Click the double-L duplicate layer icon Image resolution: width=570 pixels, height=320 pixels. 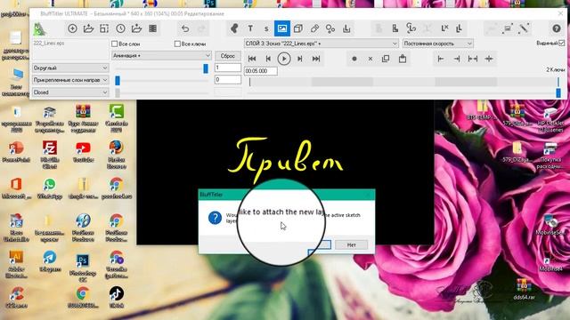(460, 28)
